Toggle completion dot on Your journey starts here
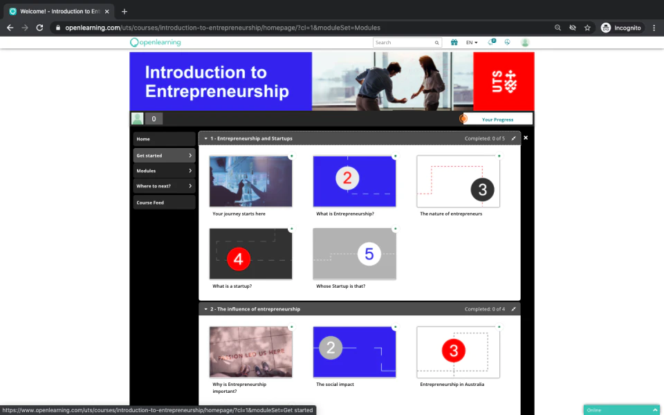This screenshot has height=415, width=664. click(291, 156)
